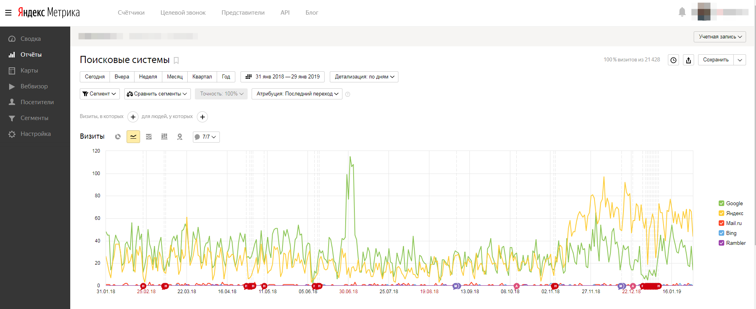Open the Сравнить сегменты dropdown

click(x=158, y=94)
